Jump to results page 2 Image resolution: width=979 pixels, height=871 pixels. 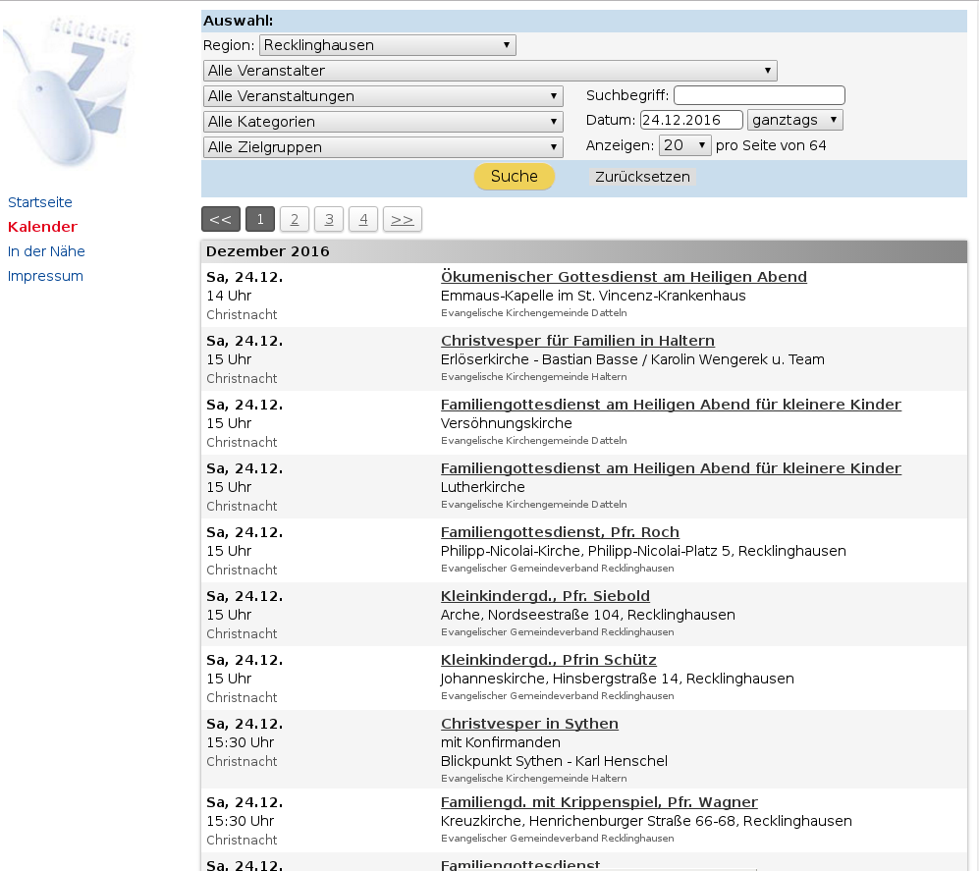pyautogui.click(x=295, y=219)
